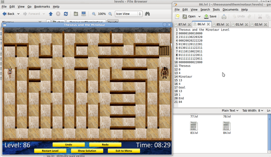Open View menu in File Browser
This screenshot has width=271, height=157.
21,6
